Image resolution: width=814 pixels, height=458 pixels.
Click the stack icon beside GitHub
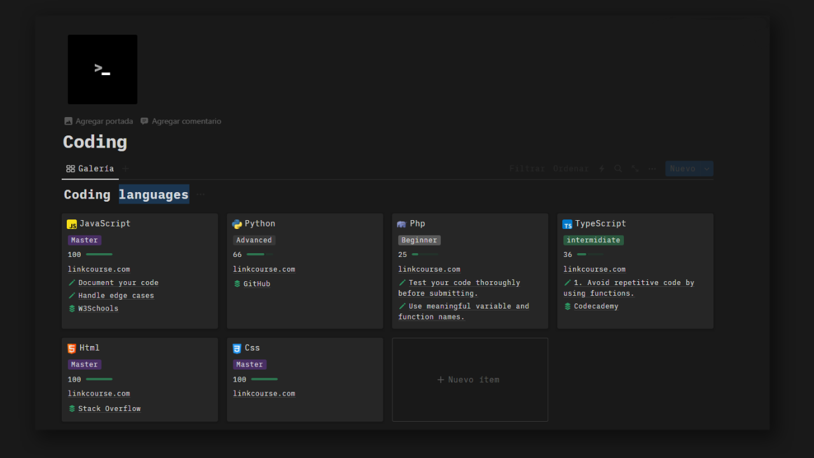237,284
